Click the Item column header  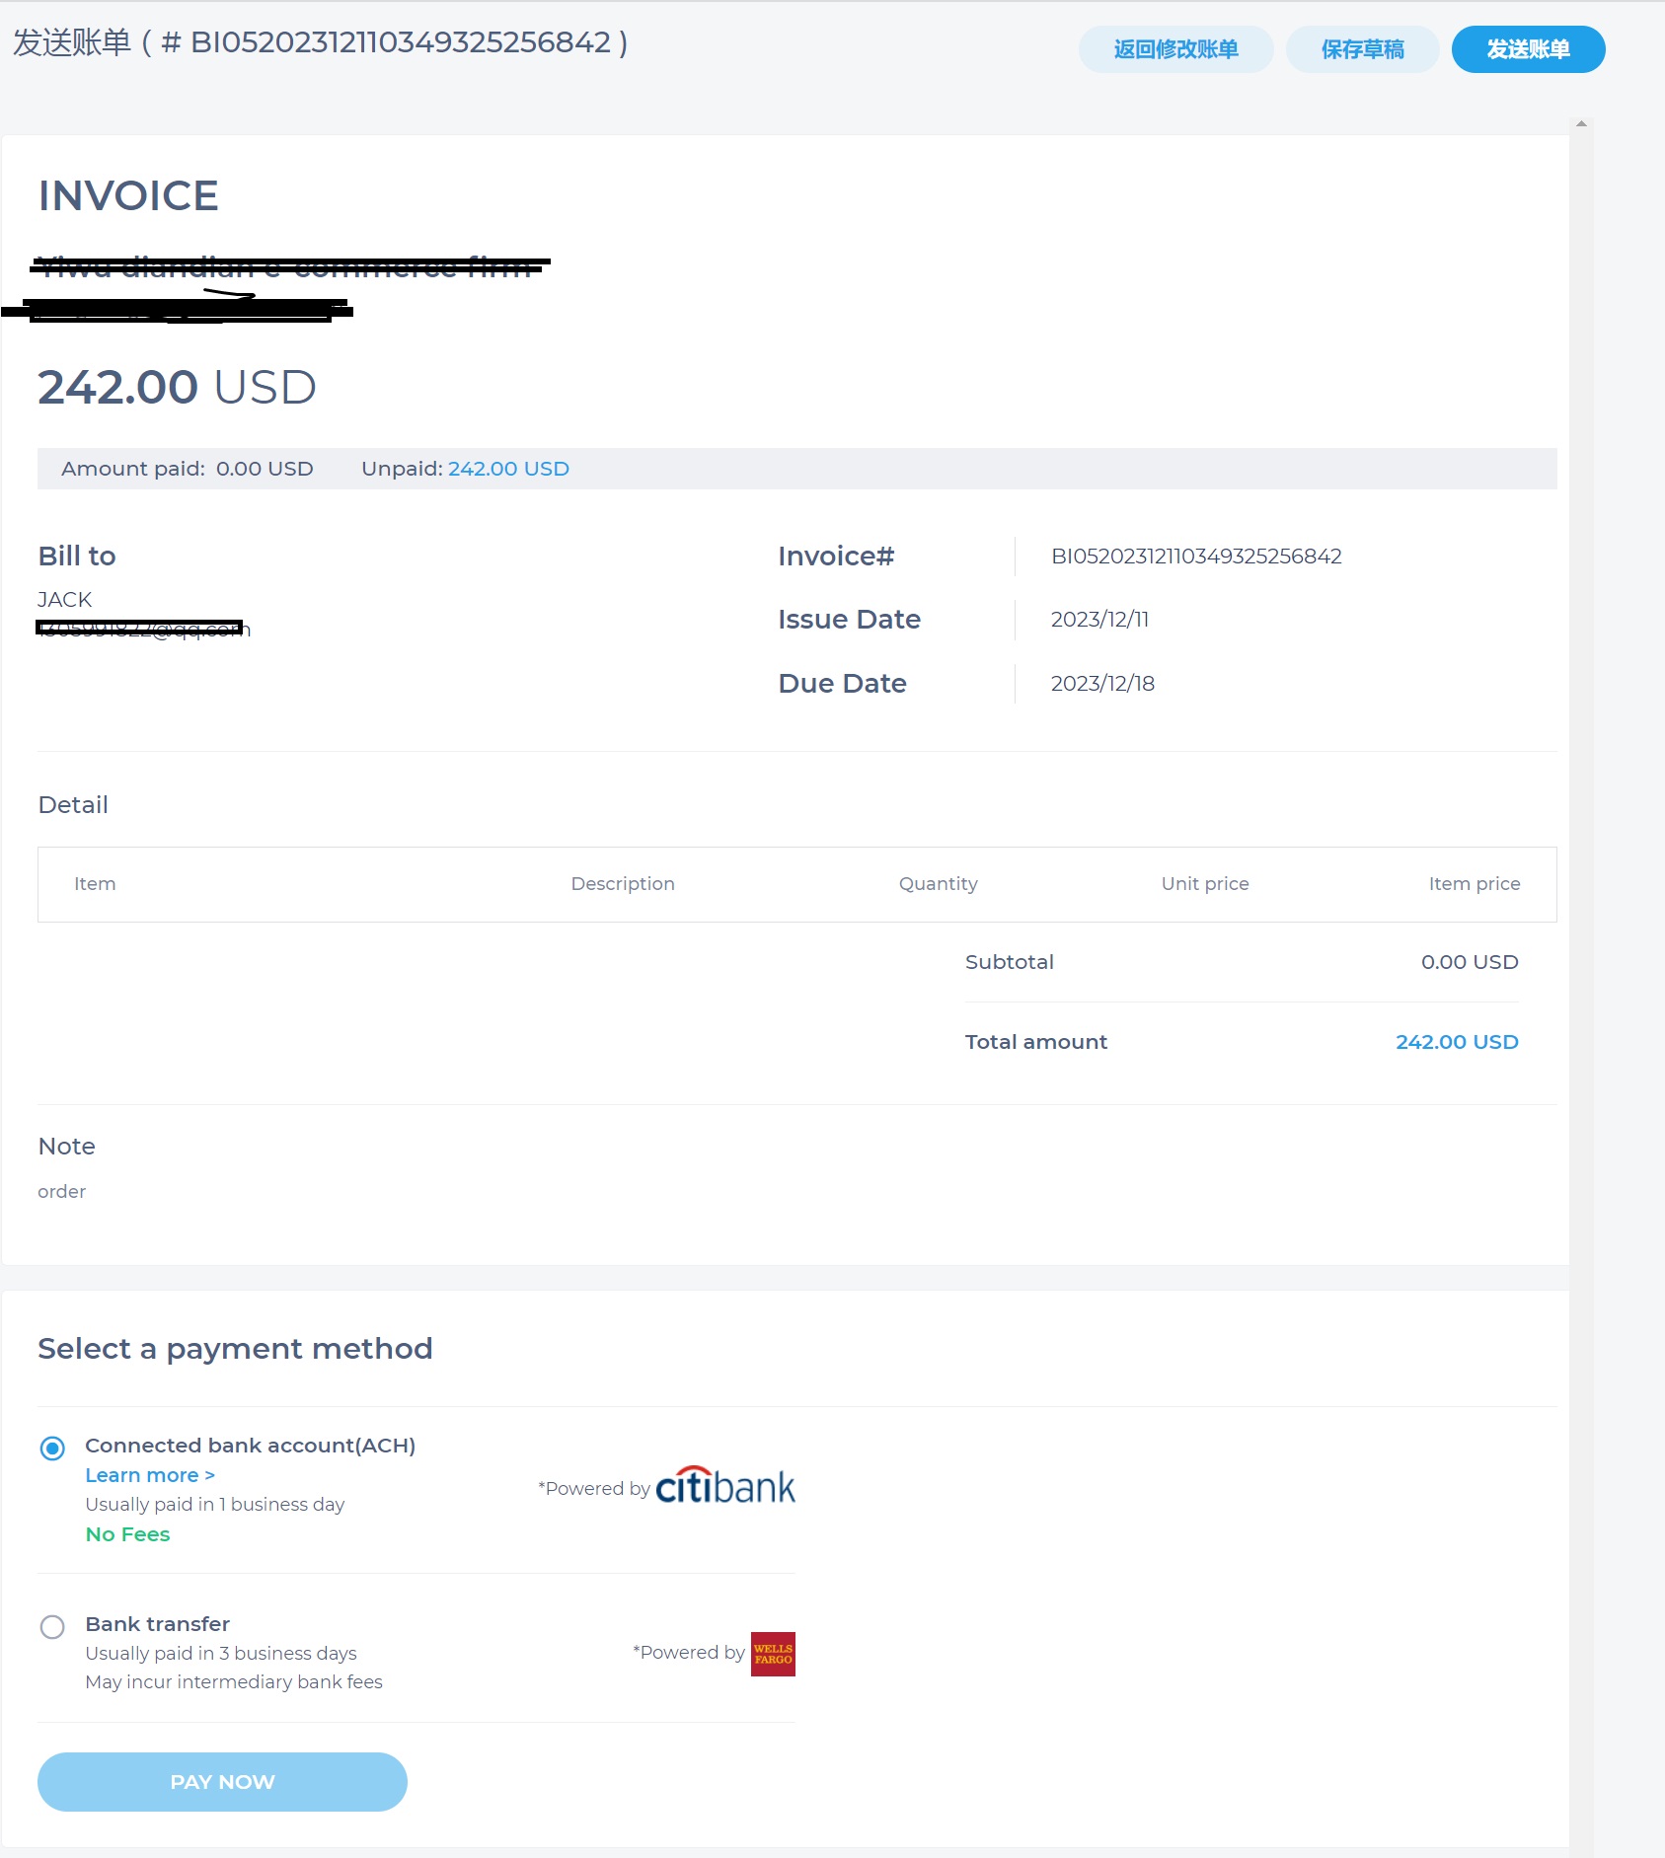95,883
